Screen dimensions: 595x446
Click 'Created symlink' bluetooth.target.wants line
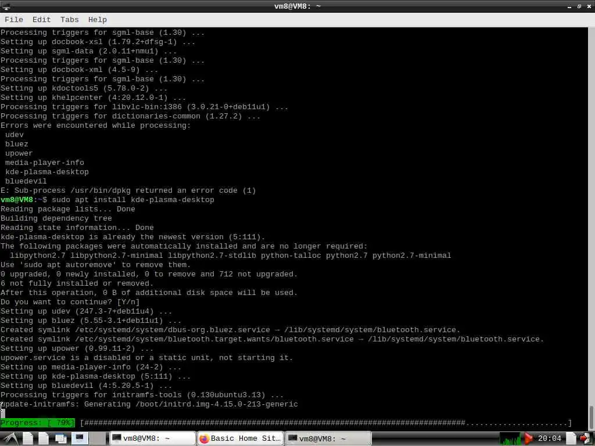click(272, 339)
